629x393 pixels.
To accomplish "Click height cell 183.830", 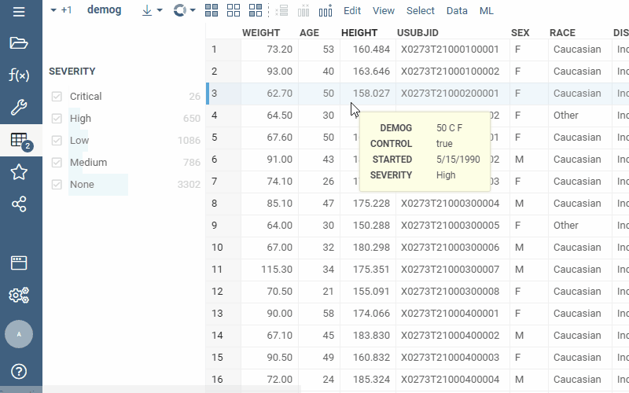I will [368, 336].
